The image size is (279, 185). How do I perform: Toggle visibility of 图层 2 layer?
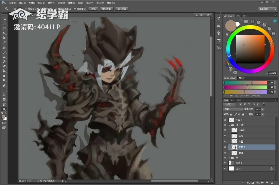(225, 147)
